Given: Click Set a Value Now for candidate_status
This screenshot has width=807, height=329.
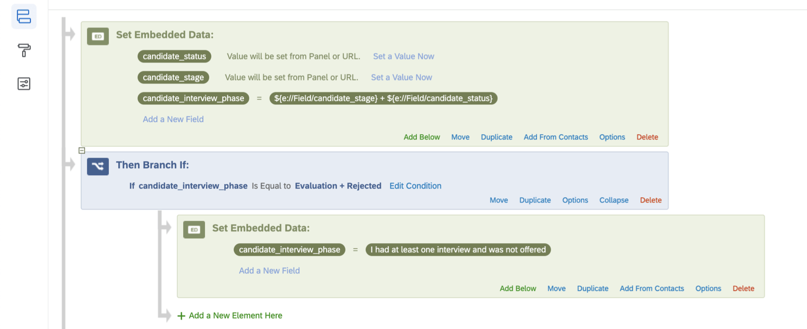Looking at the screenshot, I should point(403,56).
